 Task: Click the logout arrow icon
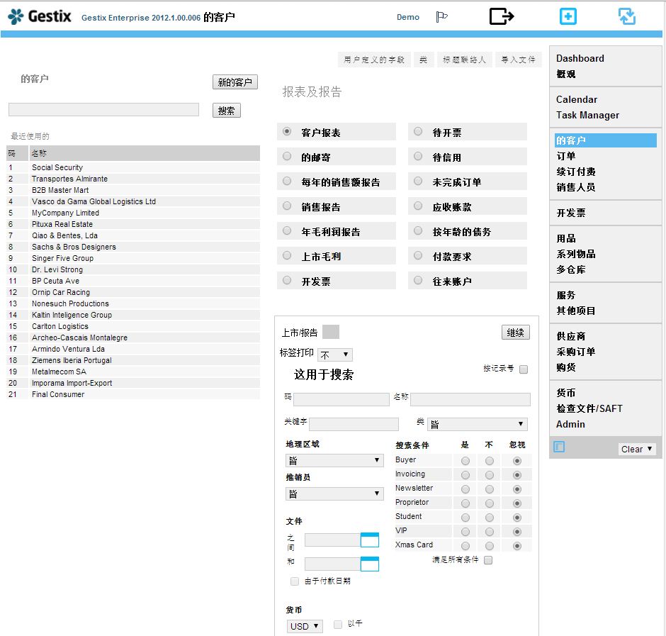coord(502,16)
